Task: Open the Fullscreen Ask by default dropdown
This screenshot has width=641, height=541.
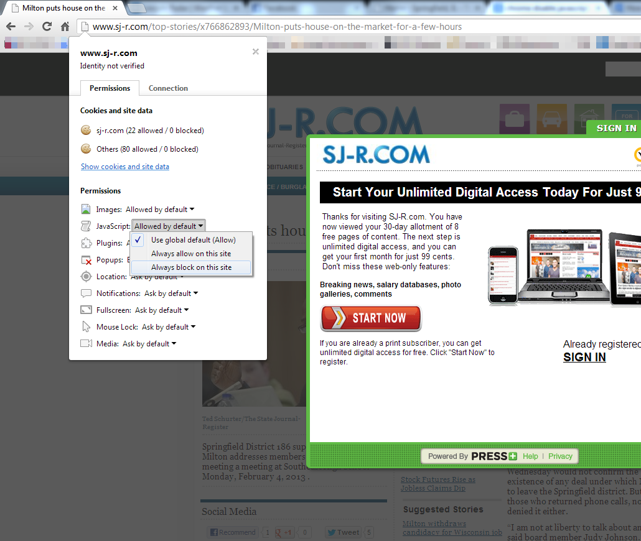Action: click(x=162, y=310)
